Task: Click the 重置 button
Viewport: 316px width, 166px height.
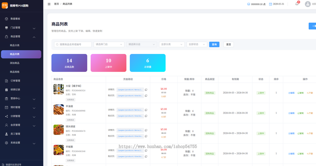Action: pos(229,44)
